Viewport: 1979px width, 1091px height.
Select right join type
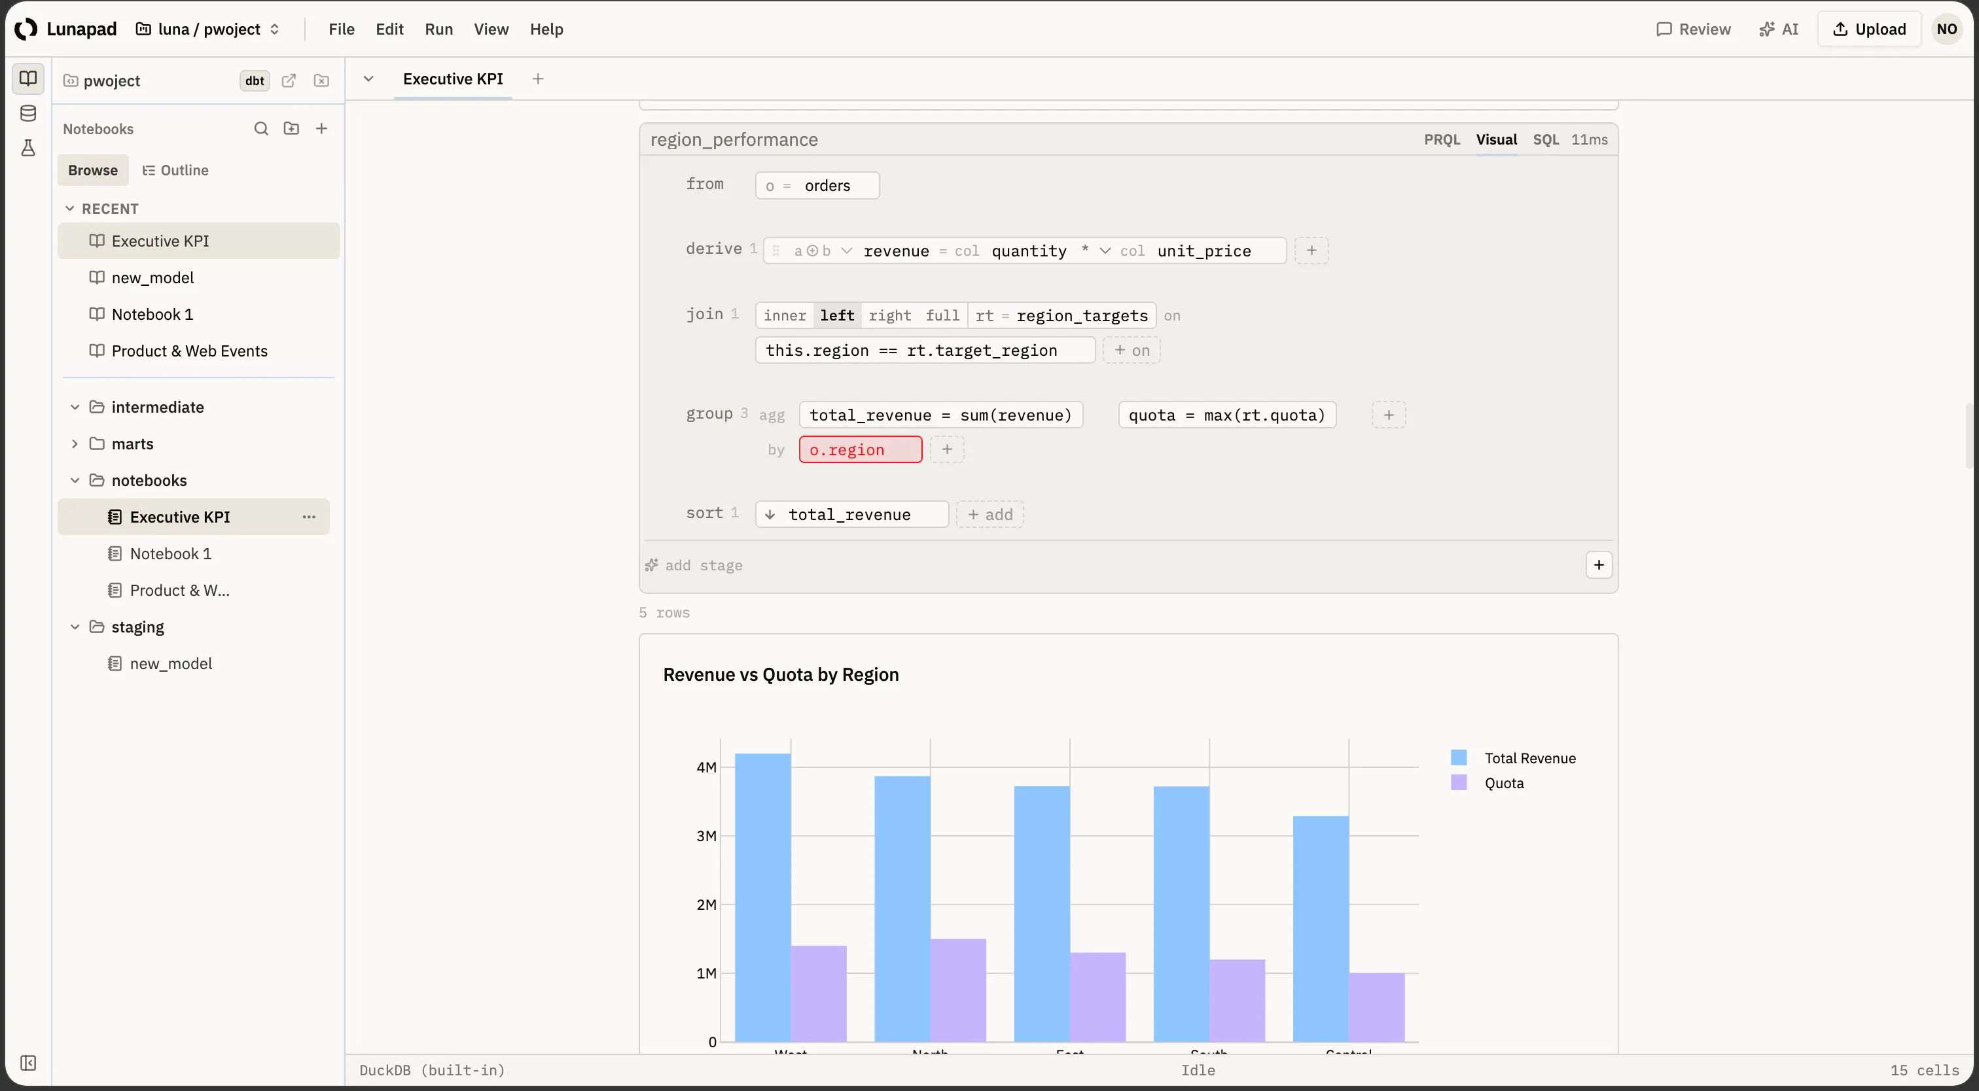click(x=889, y=315)
